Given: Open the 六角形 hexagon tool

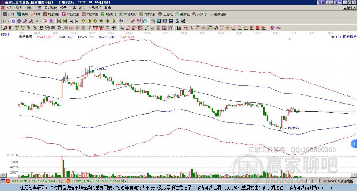Looking at the screenshot, I should 199,14.
